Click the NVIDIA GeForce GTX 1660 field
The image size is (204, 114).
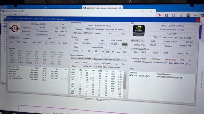[x=172, y=30]
